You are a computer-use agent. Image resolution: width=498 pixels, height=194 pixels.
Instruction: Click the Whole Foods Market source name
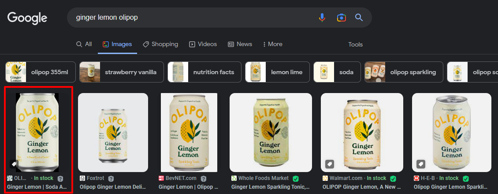pyautogui.click(x=264, y=178)
